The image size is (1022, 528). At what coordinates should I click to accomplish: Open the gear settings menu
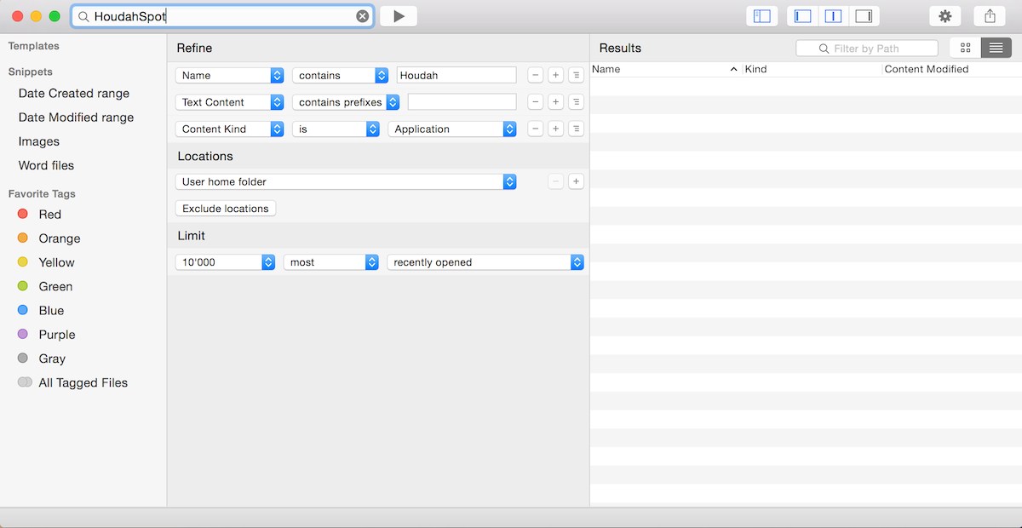pyautogui.click(x=944, y=16)
